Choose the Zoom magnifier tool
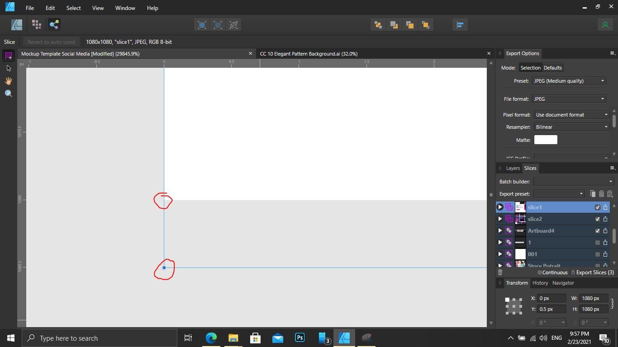The height and width of the screenshot is (347, 618). pyautogui.click(x=8, y=94)
